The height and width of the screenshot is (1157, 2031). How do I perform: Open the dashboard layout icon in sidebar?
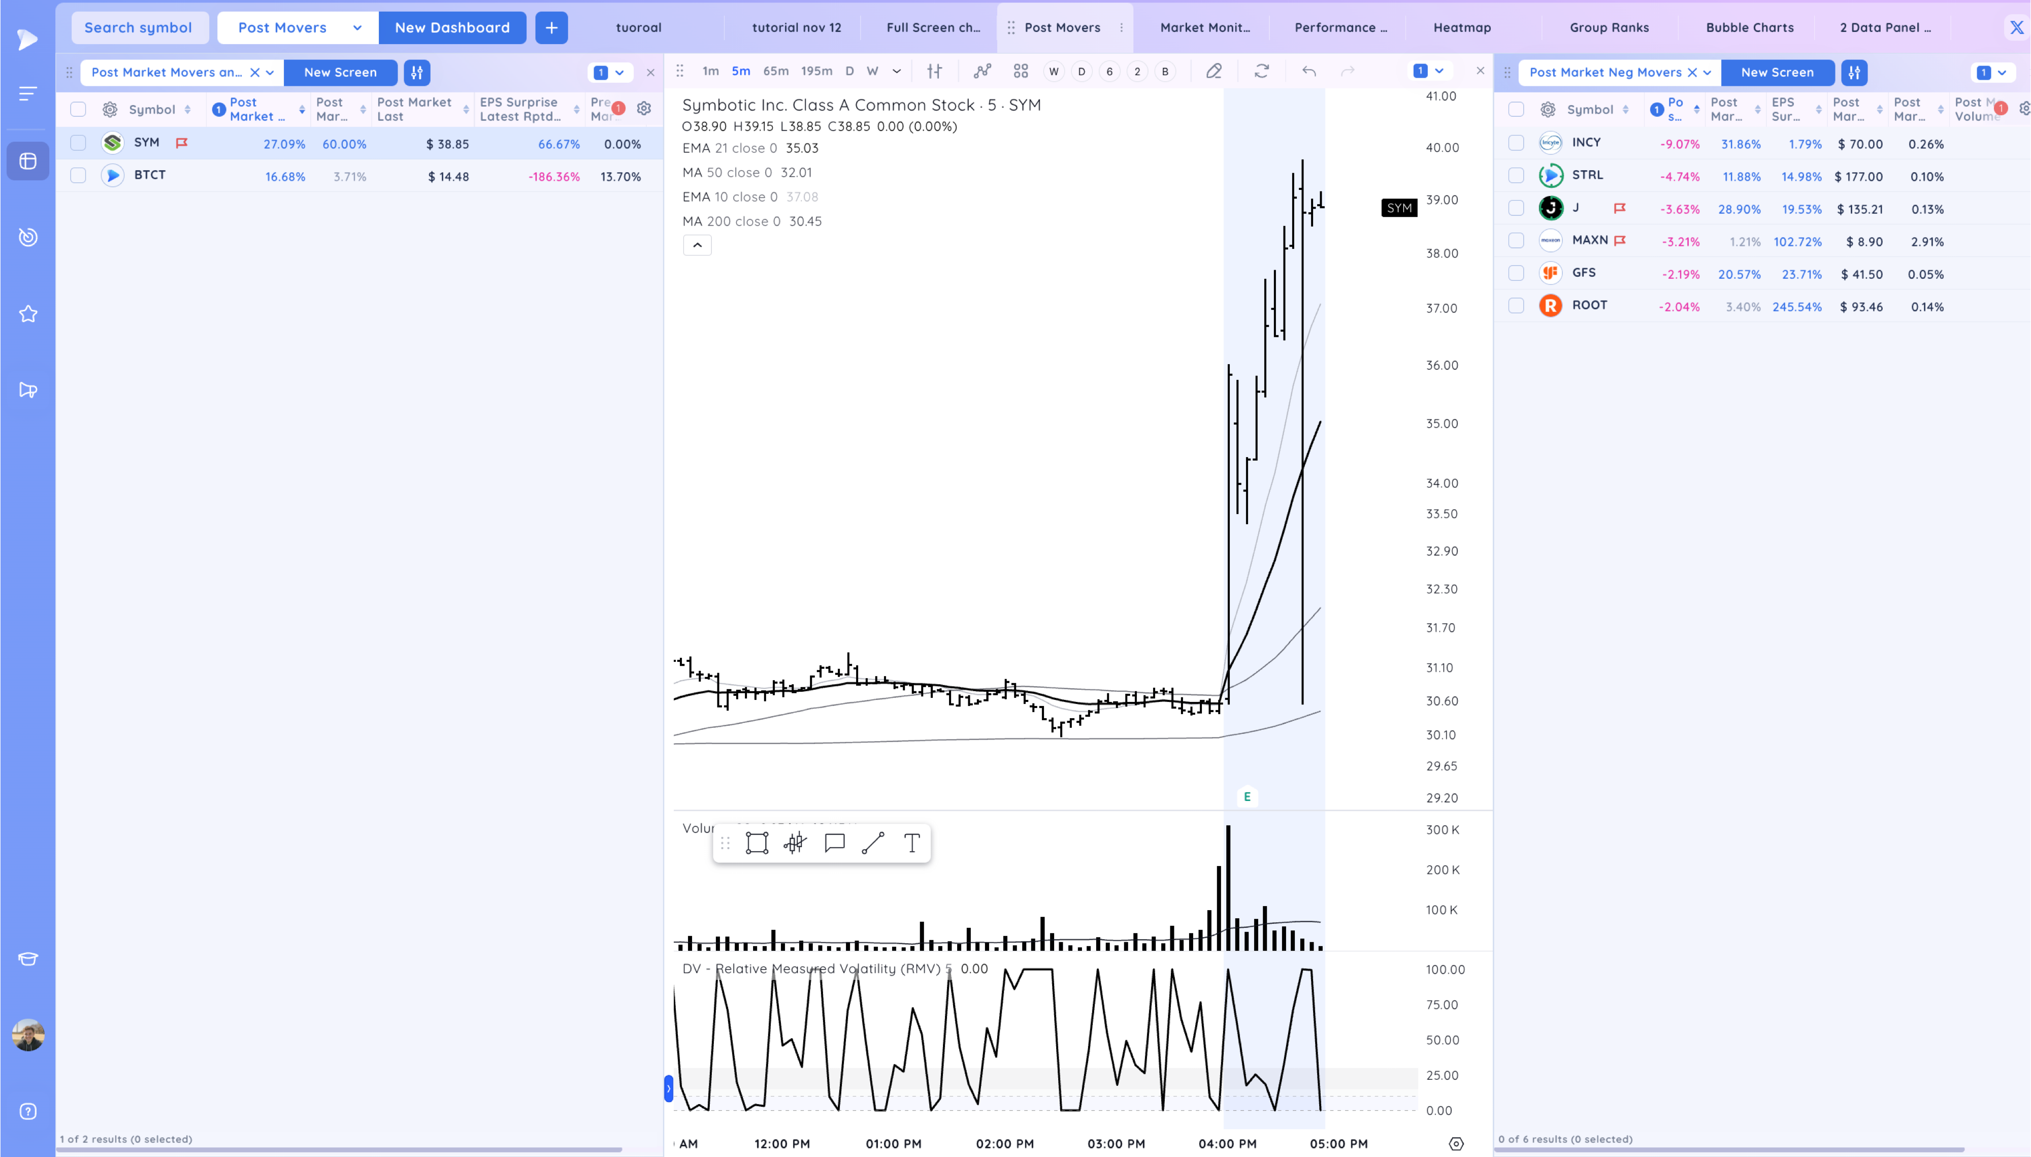click(x=28, y=160)
